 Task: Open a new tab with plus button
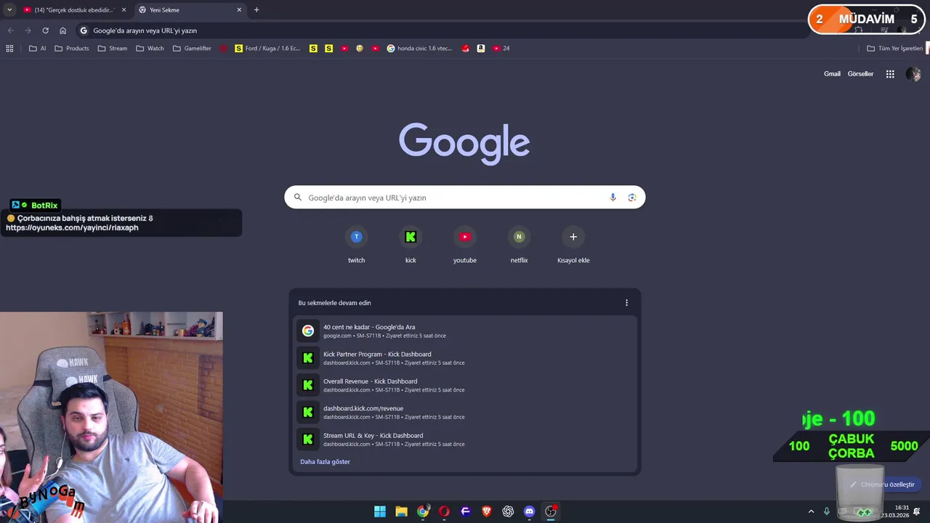coord(256,10)
